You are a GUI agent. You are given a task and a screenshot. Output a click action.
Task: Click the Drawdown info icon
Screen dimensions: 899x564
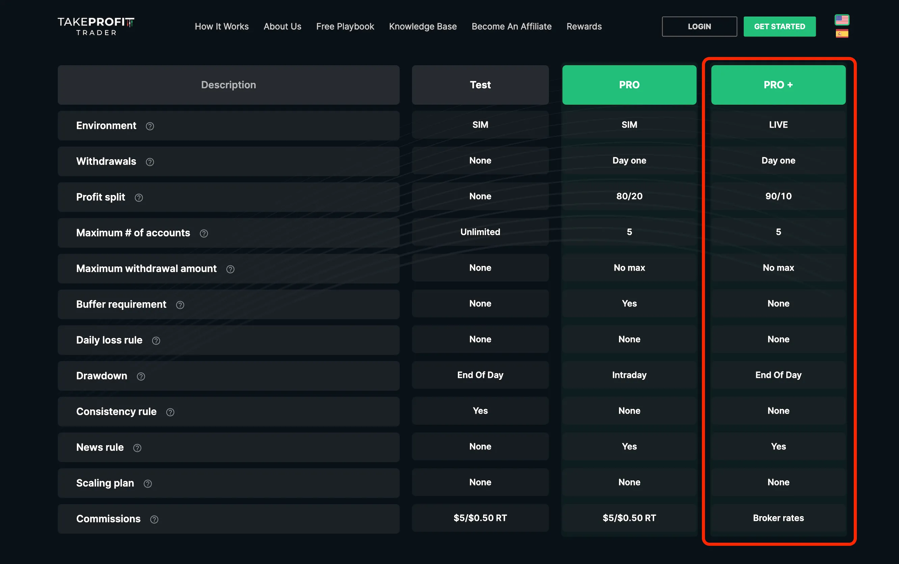[141, 376]
